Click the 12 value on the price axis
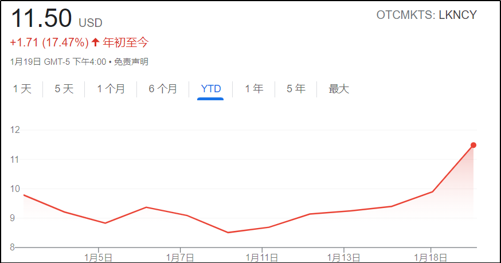The image size is (501, 263). 15,130
